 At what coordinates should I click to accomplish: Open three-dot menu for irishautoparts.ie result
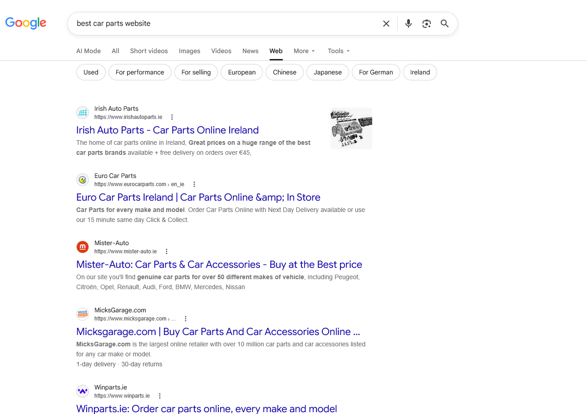tap(172, 117)
